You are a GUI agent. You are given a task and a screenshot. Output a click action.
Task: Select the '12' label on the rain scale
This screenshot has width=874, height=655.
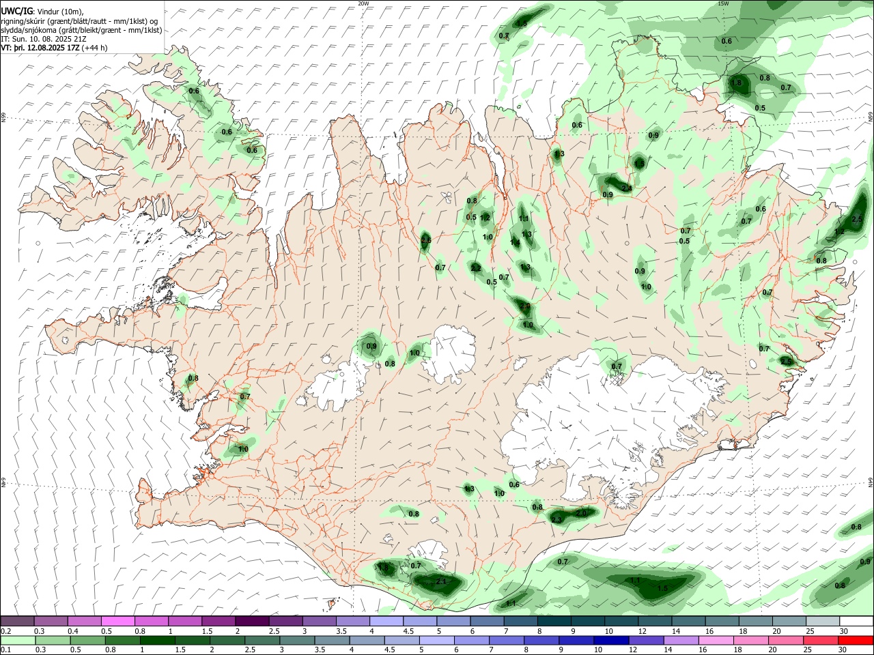coord(633,650)
